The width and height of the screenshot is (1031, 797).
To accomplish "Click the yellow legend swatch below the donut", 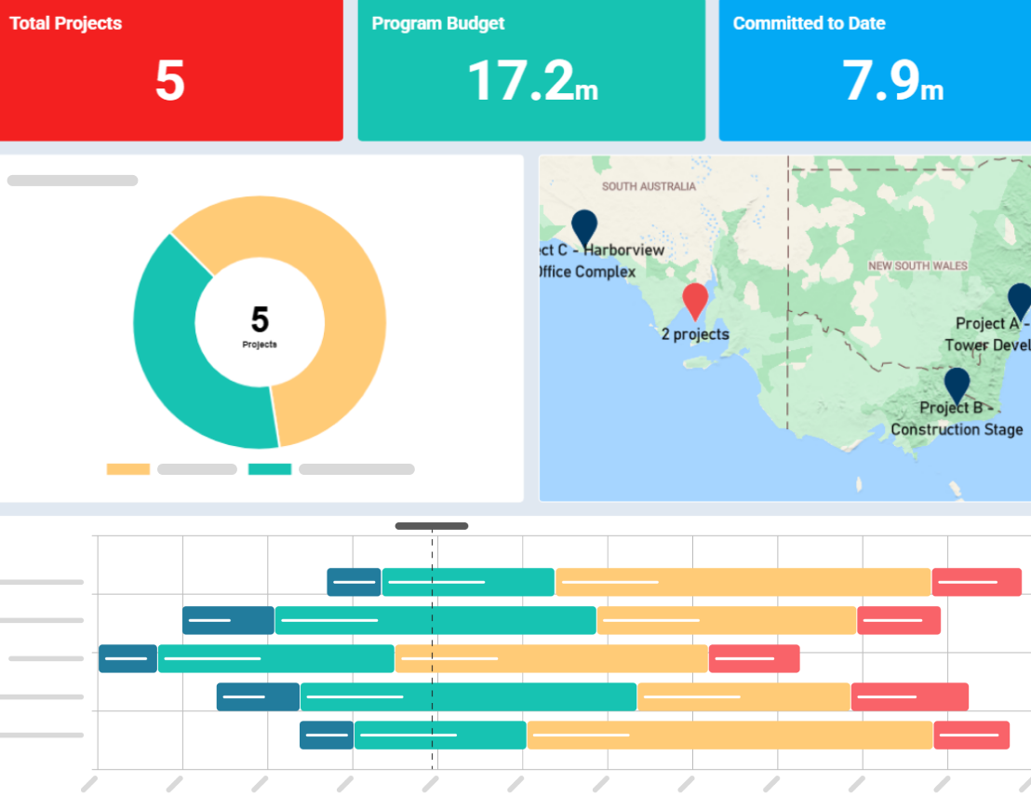I will click(x=128, y=469).
